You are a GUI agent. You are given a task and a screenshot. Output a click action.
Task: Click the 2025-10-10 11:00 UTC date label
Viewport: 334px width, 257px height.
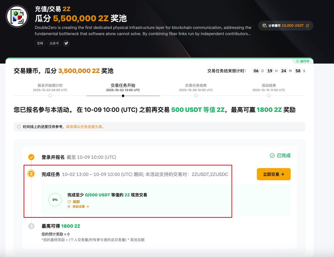click(x=269, y=90)
